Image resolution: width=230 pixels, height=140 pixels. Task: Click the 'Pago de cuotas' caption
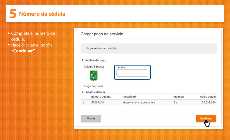(94, 86)
